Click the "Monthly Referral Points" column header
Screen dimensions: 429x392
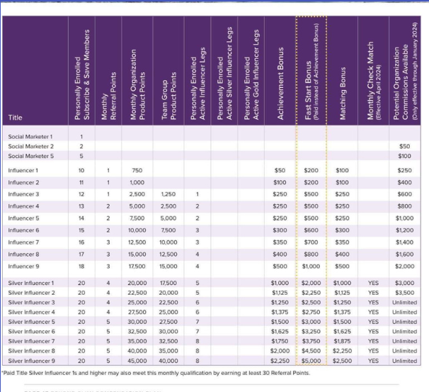tap(108, 96)
